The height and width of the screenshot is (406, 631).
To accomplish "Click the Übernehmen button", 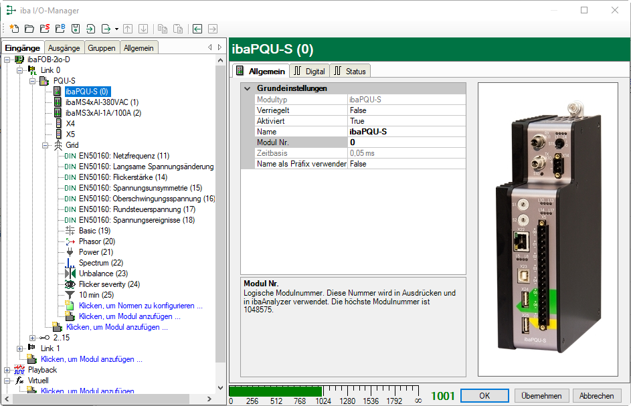I will (x=540, y=395).
